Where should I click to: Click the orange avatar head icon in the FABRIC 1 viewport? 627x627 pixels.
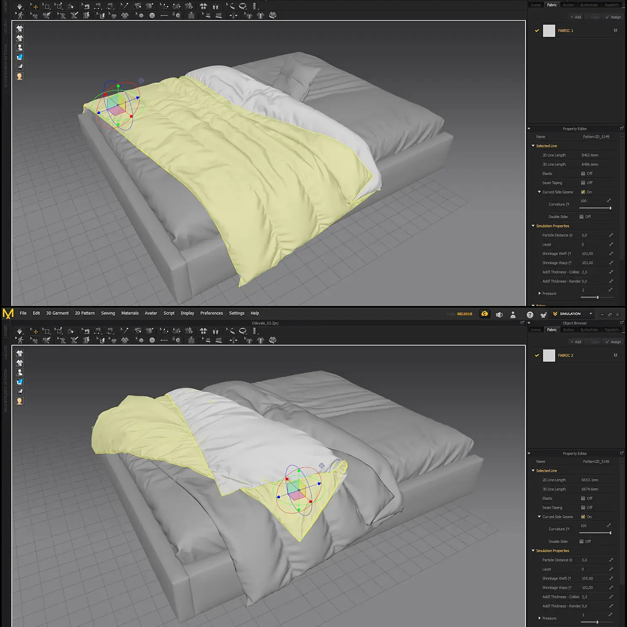pyautogui.click(x=20, y=76)
